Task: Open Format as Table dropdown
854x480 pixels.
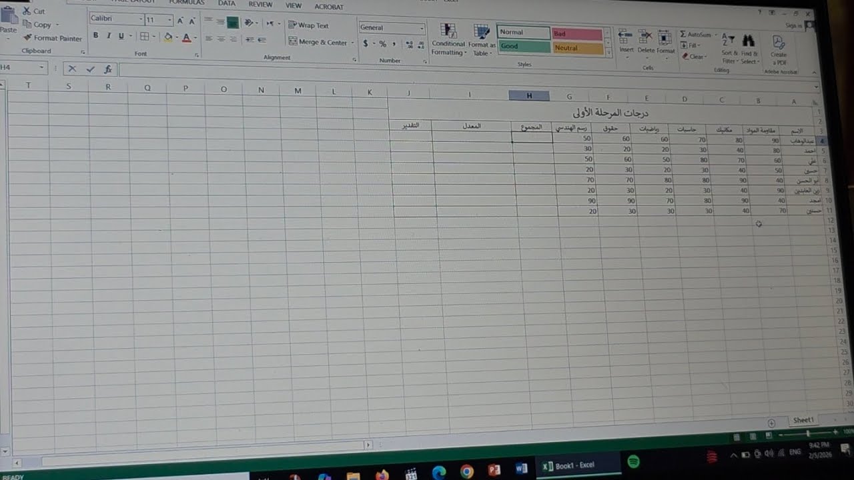Action: 482,41
